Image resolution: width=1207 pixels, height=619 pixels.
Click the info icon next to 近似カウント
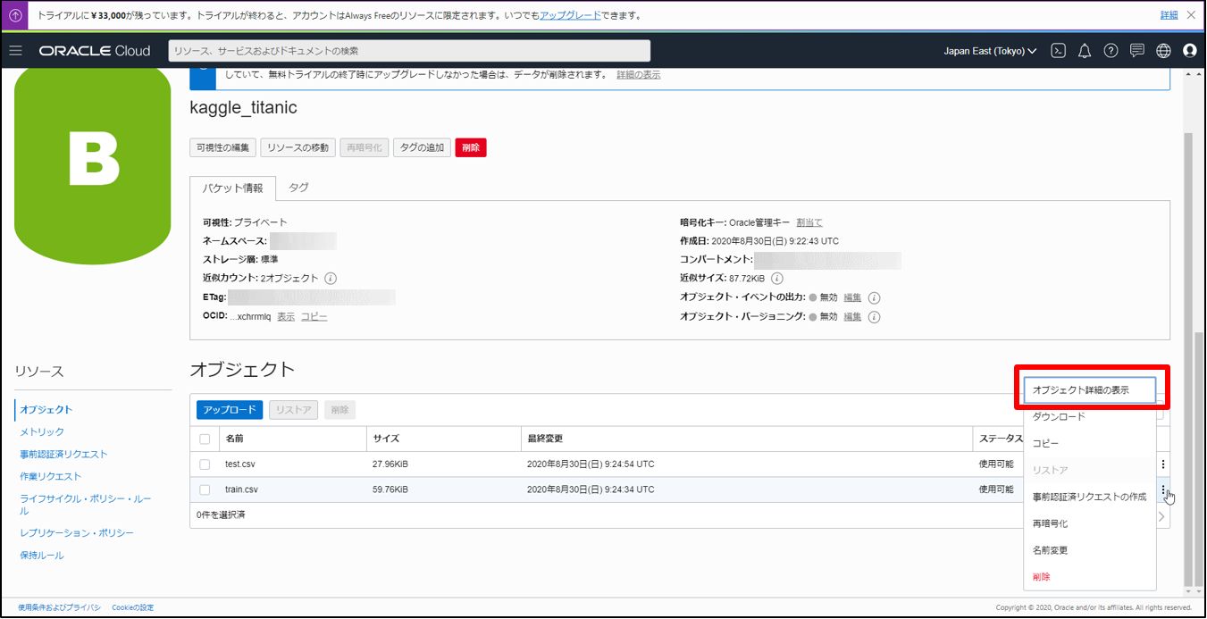tap(331, 279)
